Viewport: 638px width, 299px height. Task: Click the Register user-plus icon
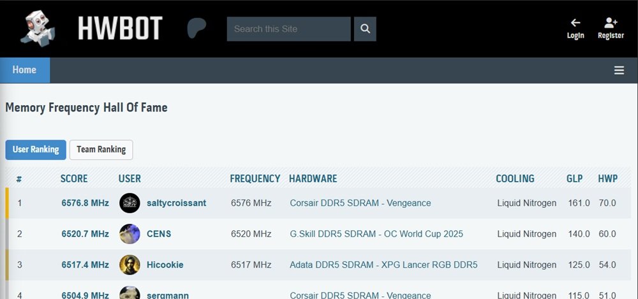(611, 23)
